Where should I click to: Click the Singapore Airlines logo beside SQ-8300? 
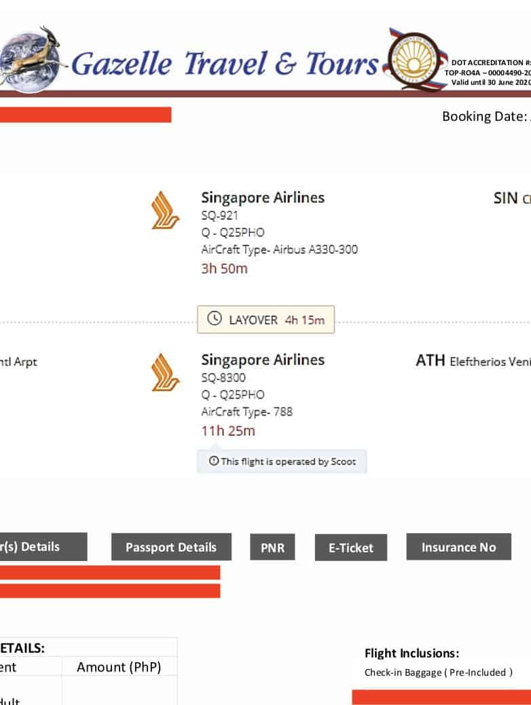click(x=166, y=372)
